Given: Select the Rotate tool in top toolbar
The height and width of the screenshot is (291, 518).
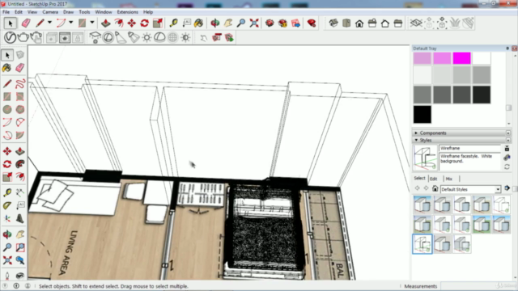Looking at the screenshot, I should (144, 23).
